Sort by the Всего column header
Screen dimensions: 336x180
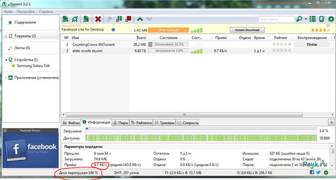click(141, 38)
